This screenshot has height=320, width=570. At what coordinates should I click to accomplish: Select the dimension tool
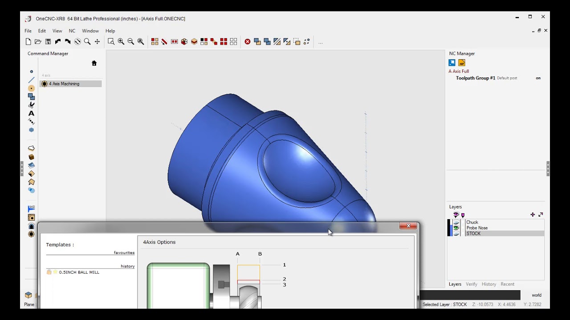click(31, 121)
